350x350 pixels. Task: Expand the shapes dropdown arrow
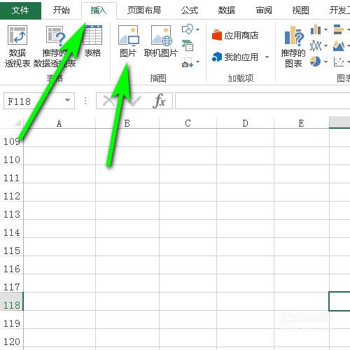[x=197, y=29]
